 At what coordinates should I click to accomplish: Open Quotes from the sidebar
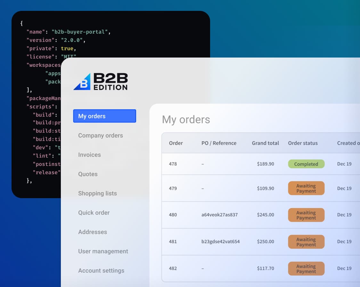88,174
